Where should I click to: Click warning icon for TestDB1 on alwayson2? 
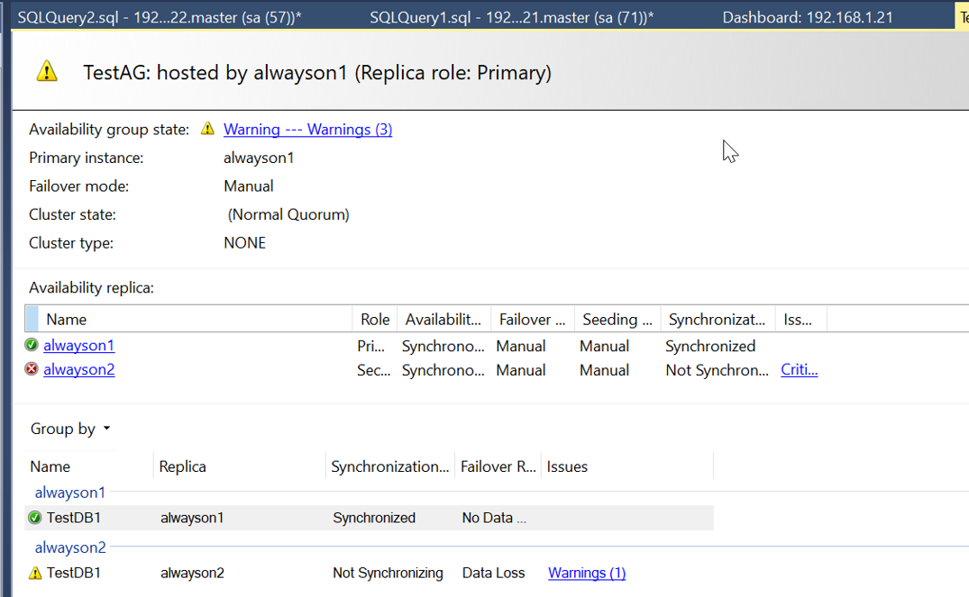[x=35, y=573]
